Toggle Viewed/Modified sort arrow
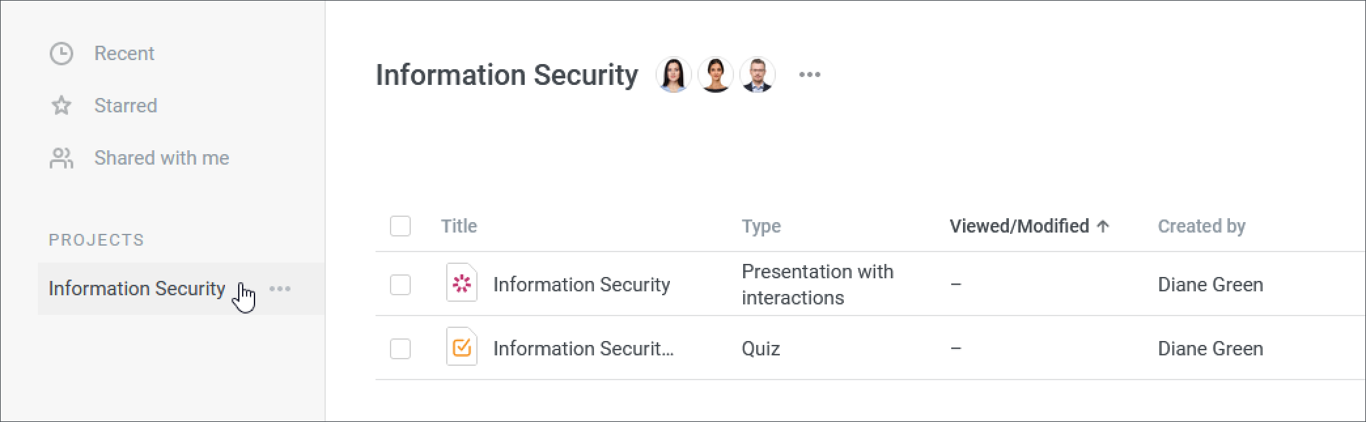This screenshot has height=422, width=1366. click(1103, 226)
